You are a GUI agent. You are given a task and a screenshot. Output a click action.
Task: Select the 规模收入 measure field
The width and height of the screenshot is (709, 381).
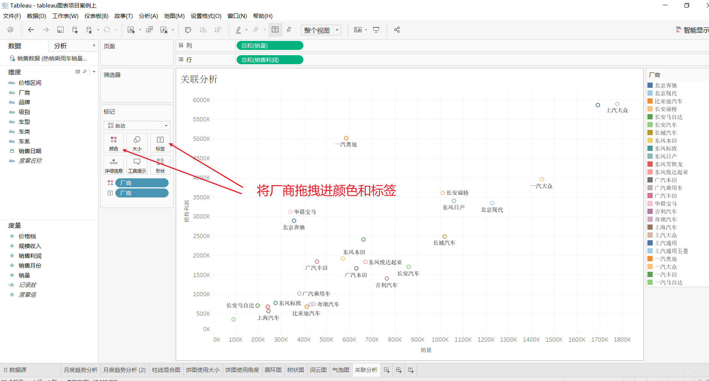[30, 246]
